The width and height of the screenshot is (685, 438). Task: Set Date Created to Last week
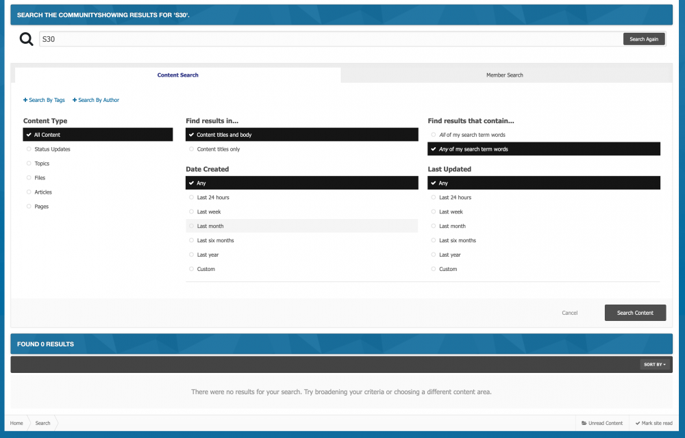[x=302, y=212]
